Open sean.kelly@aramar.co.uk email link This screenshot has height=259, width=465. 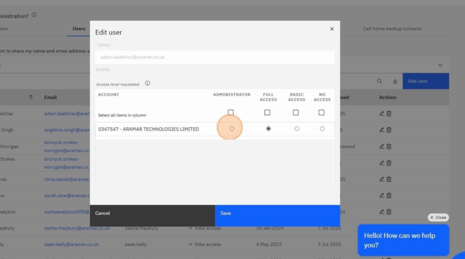click(x=71, y=244)
